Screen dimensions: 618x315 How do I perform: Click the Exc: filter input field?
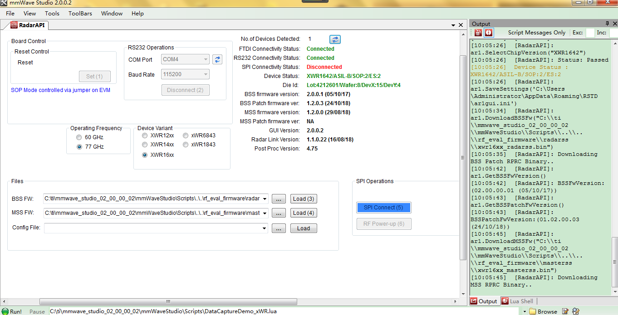click(590, 33)
